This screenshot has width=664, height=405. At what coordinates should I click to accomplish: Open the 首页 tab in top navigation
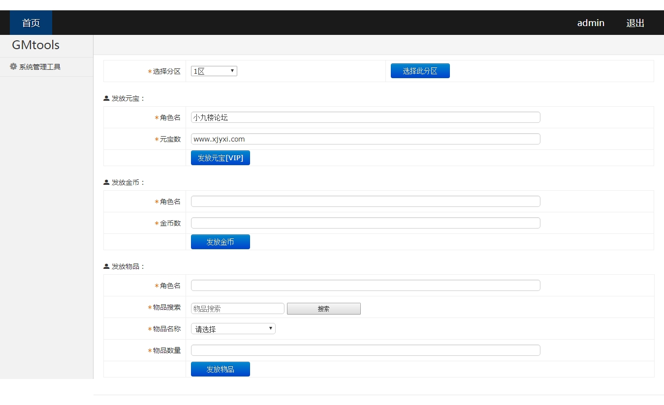(31, 23)
